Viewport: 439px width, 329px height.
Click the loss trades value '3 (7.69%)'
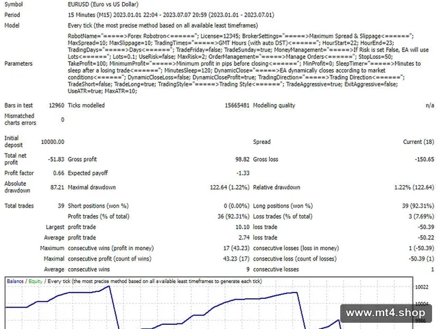[421, 217]
